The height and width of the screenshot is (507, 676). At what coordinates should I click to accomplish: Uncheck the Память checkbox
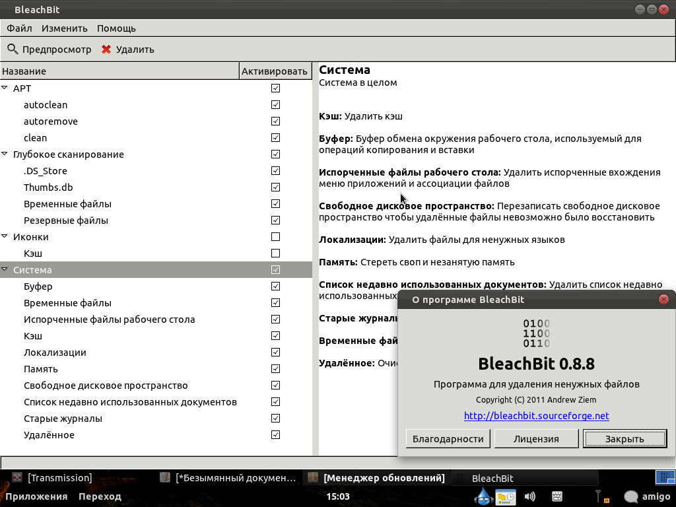click(275, 368)
